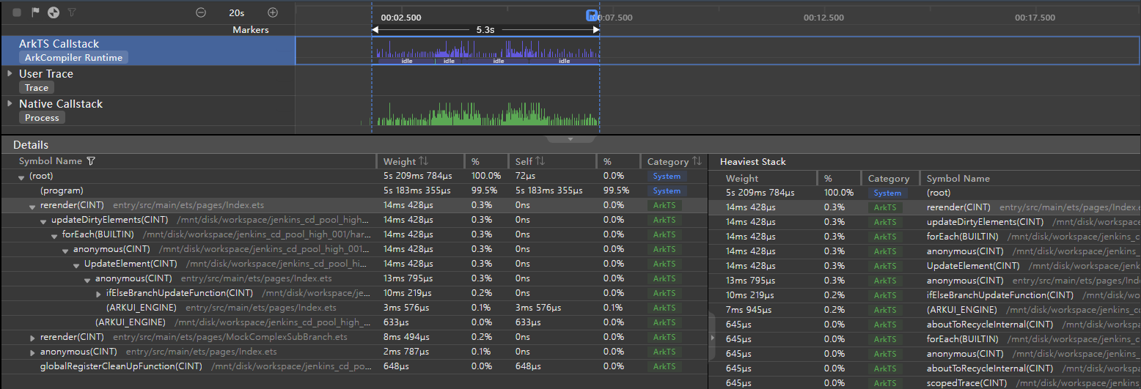Expand ifElseBranchUpdateFunction(CINT) node
1141x389 pixels.
pyautogui.click(x=99, y=294)
